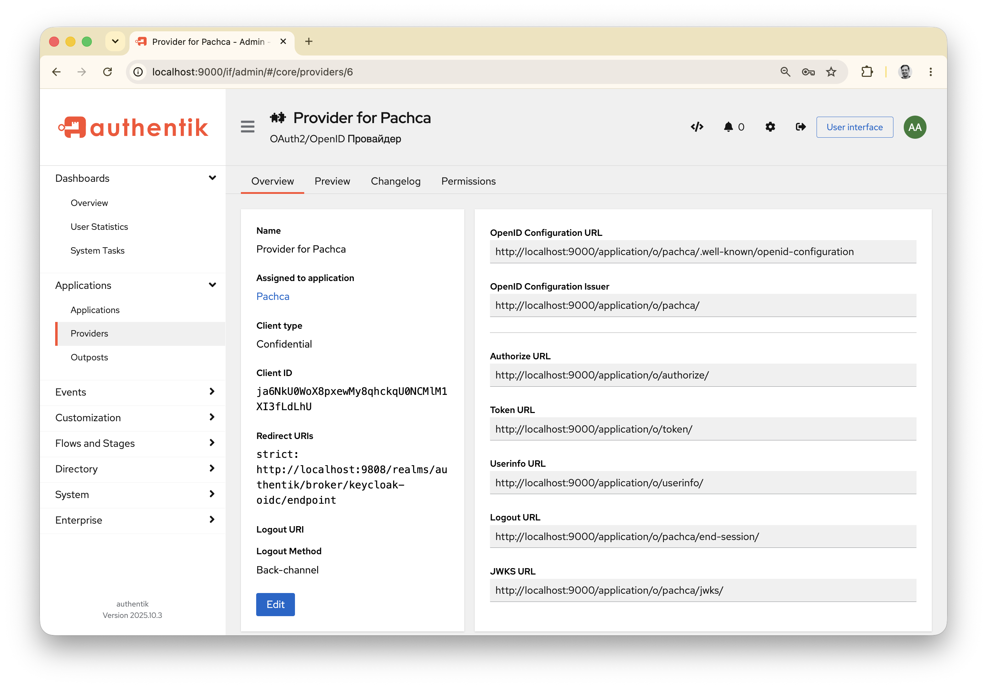987x688 pixels.
Task: Open Overview under Dashboards in the sidebar
Action: [89, 203]
